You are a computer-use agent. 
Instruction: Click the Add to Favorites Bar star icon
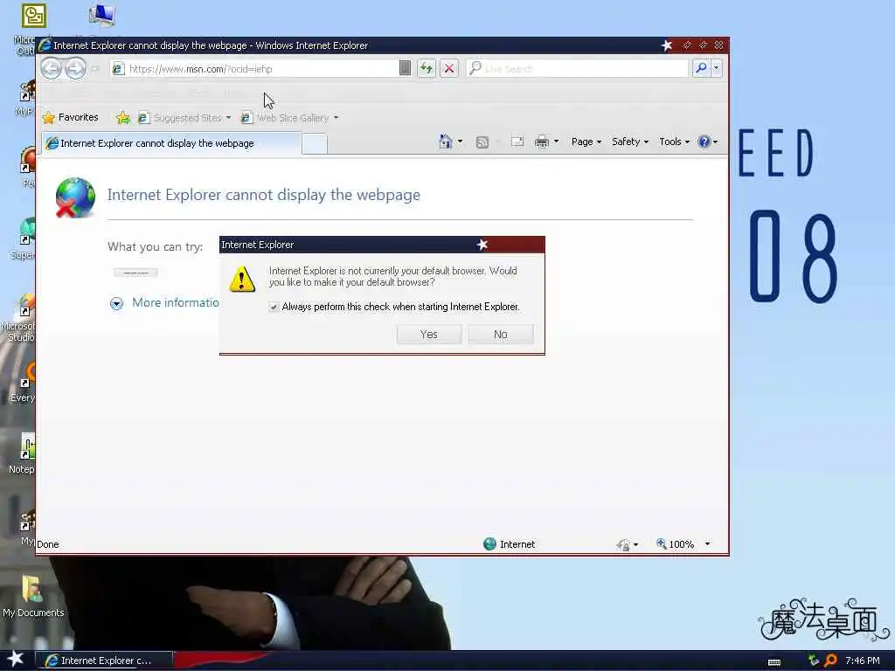122,118
